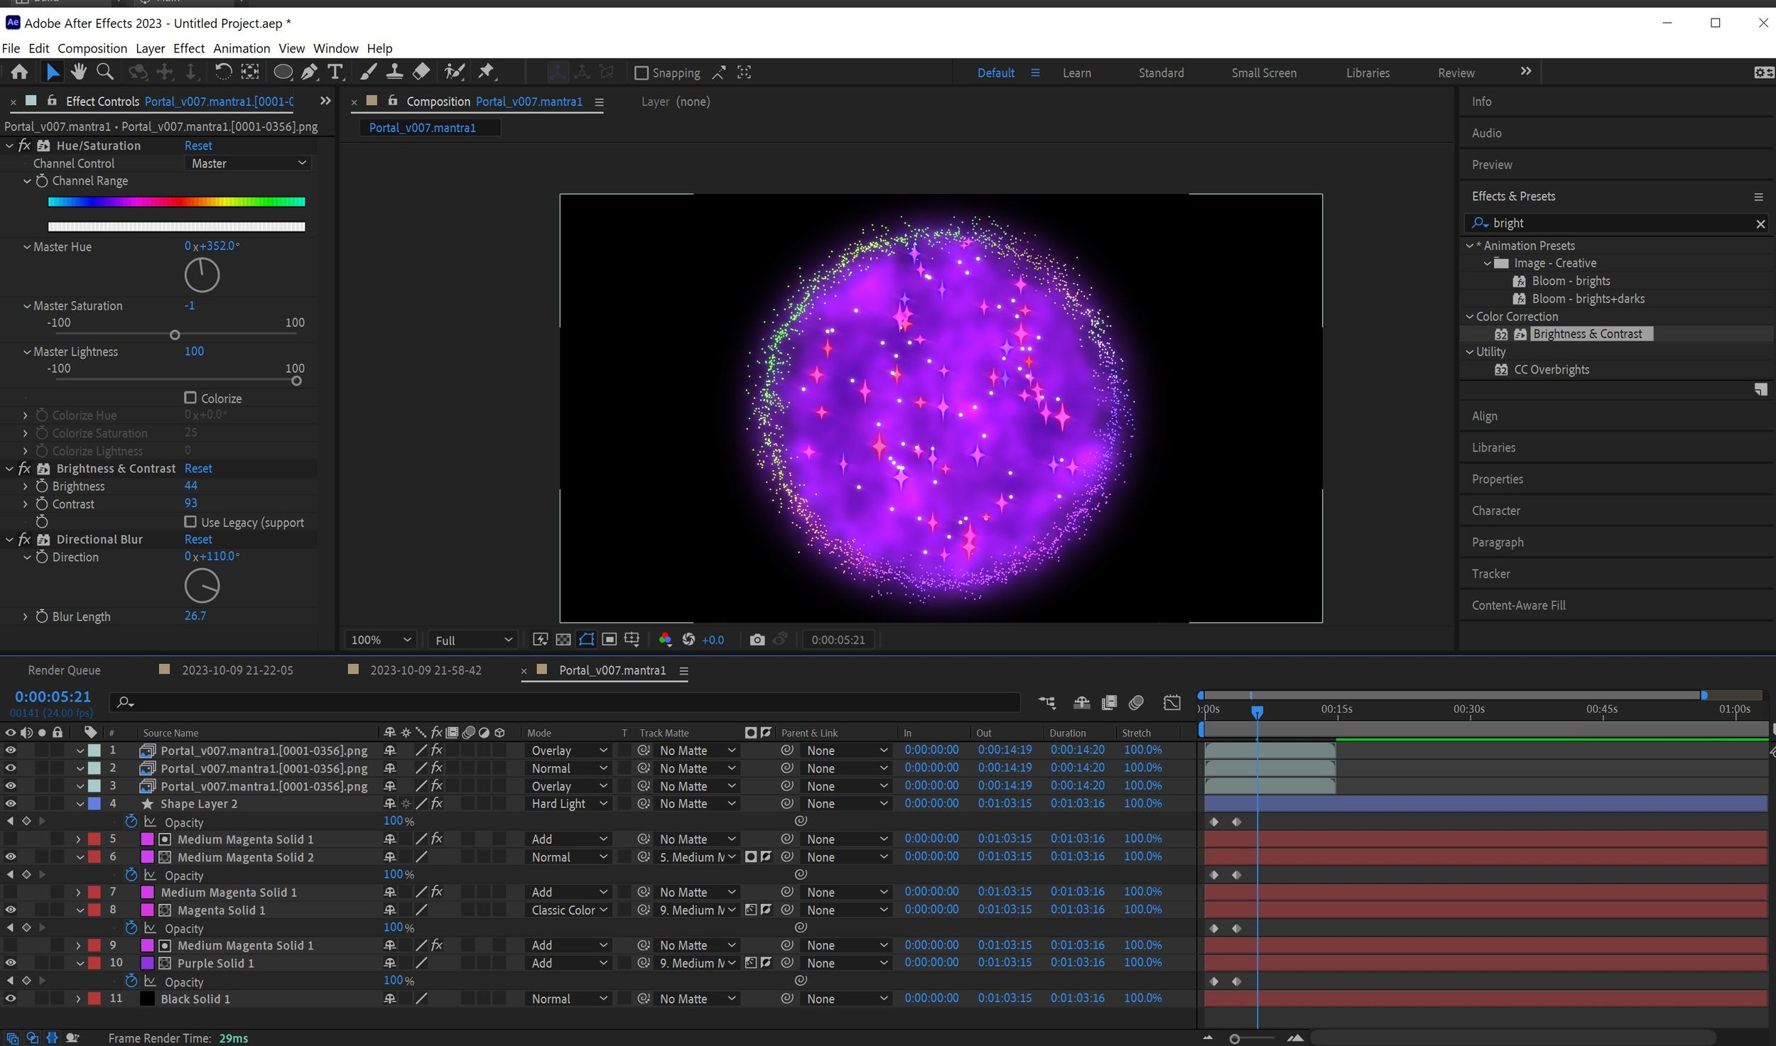The width and height of the screenshot is (1776, 1046).
Task: Select the Eraser tool
Action: click(x=421, y=72)
